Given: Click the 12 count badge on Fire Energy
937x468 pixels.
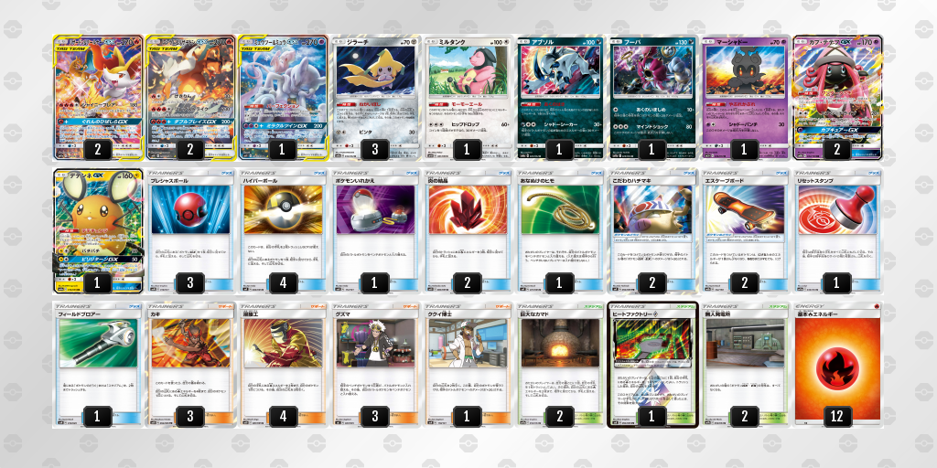Looking at the screenshot, I should pyautogui.click(x=836, y=416).
